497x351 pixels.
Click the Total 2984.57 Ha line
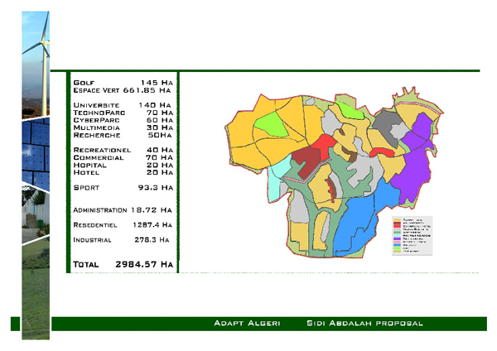(122, 265)
